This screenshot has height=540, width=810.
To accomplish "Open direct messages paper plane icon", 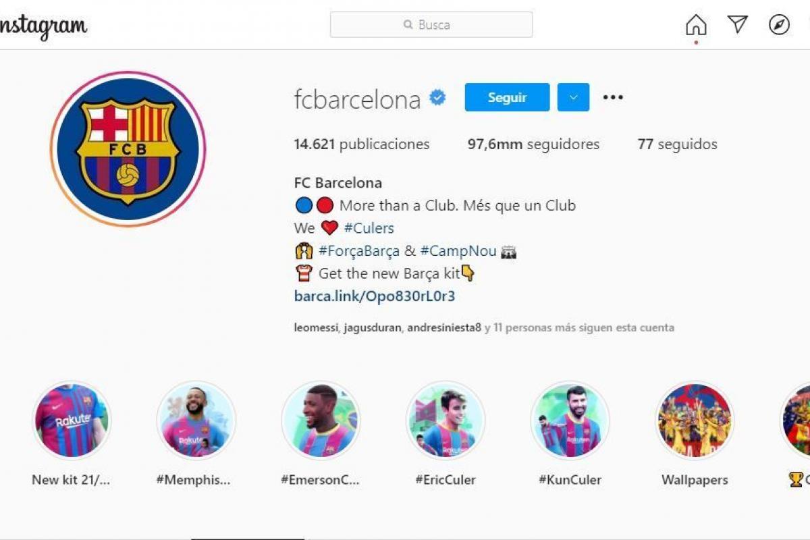I will [x=738, y=25].
